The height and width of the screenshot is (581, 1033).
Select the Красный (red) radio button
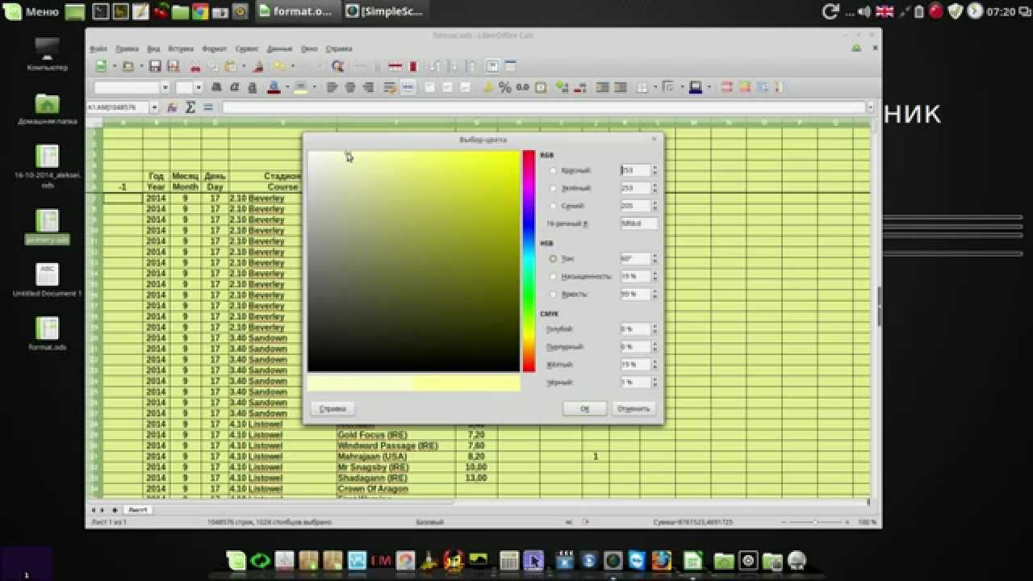(553, 171)
